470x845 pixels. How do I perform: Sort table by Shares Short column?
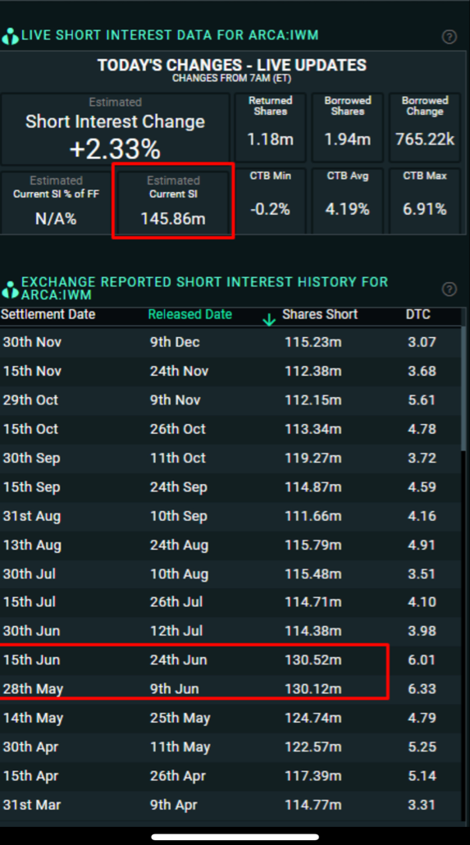(320, 314)
